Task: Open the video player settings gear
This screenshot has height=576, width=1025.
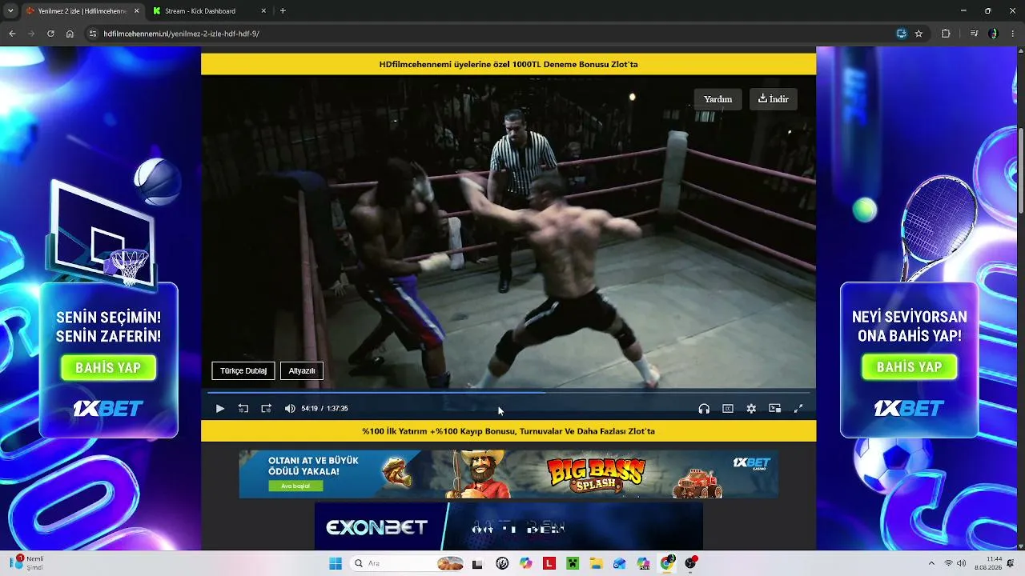Action: (751, 409)
